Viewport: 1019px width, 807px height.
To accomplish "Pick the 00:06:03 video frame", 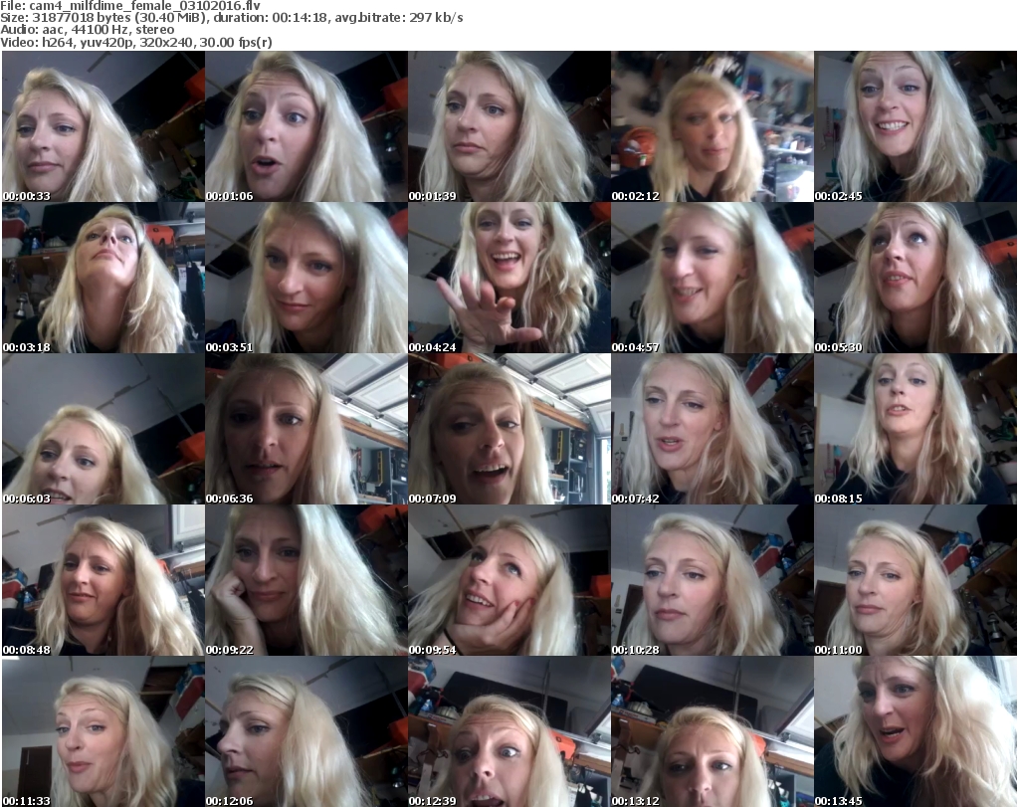I will click(x=103, y=429).
